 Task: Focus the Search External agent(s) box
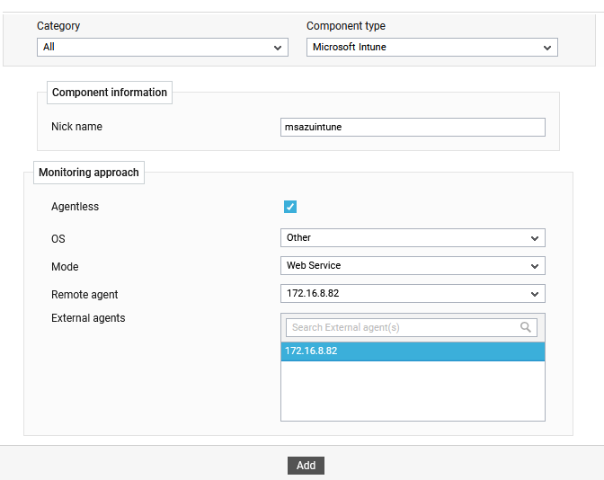[403, 328]
